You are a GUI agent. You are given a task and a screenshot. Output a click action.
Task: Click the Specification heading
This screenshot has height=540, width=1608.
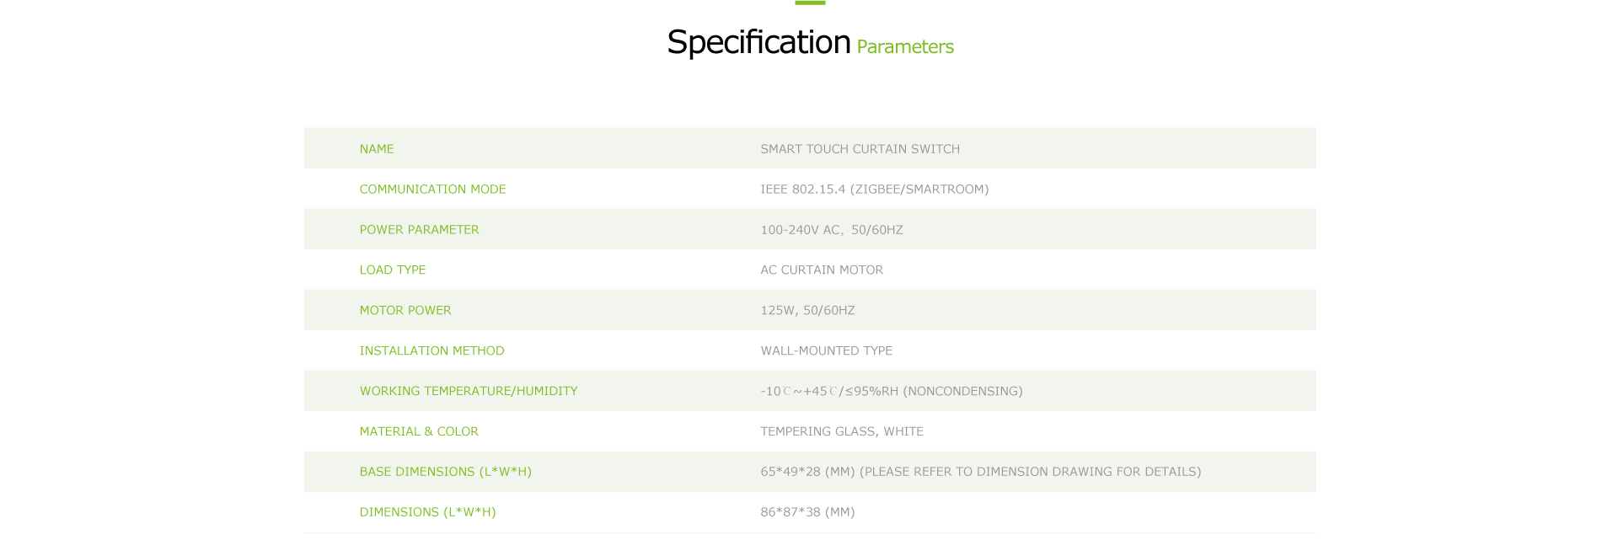point(758,42)
